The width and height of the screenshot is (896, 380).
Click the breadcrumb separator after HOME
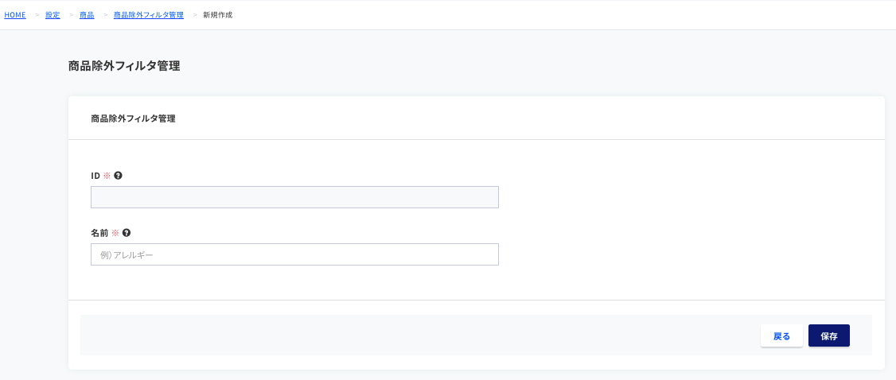[37, 15]
